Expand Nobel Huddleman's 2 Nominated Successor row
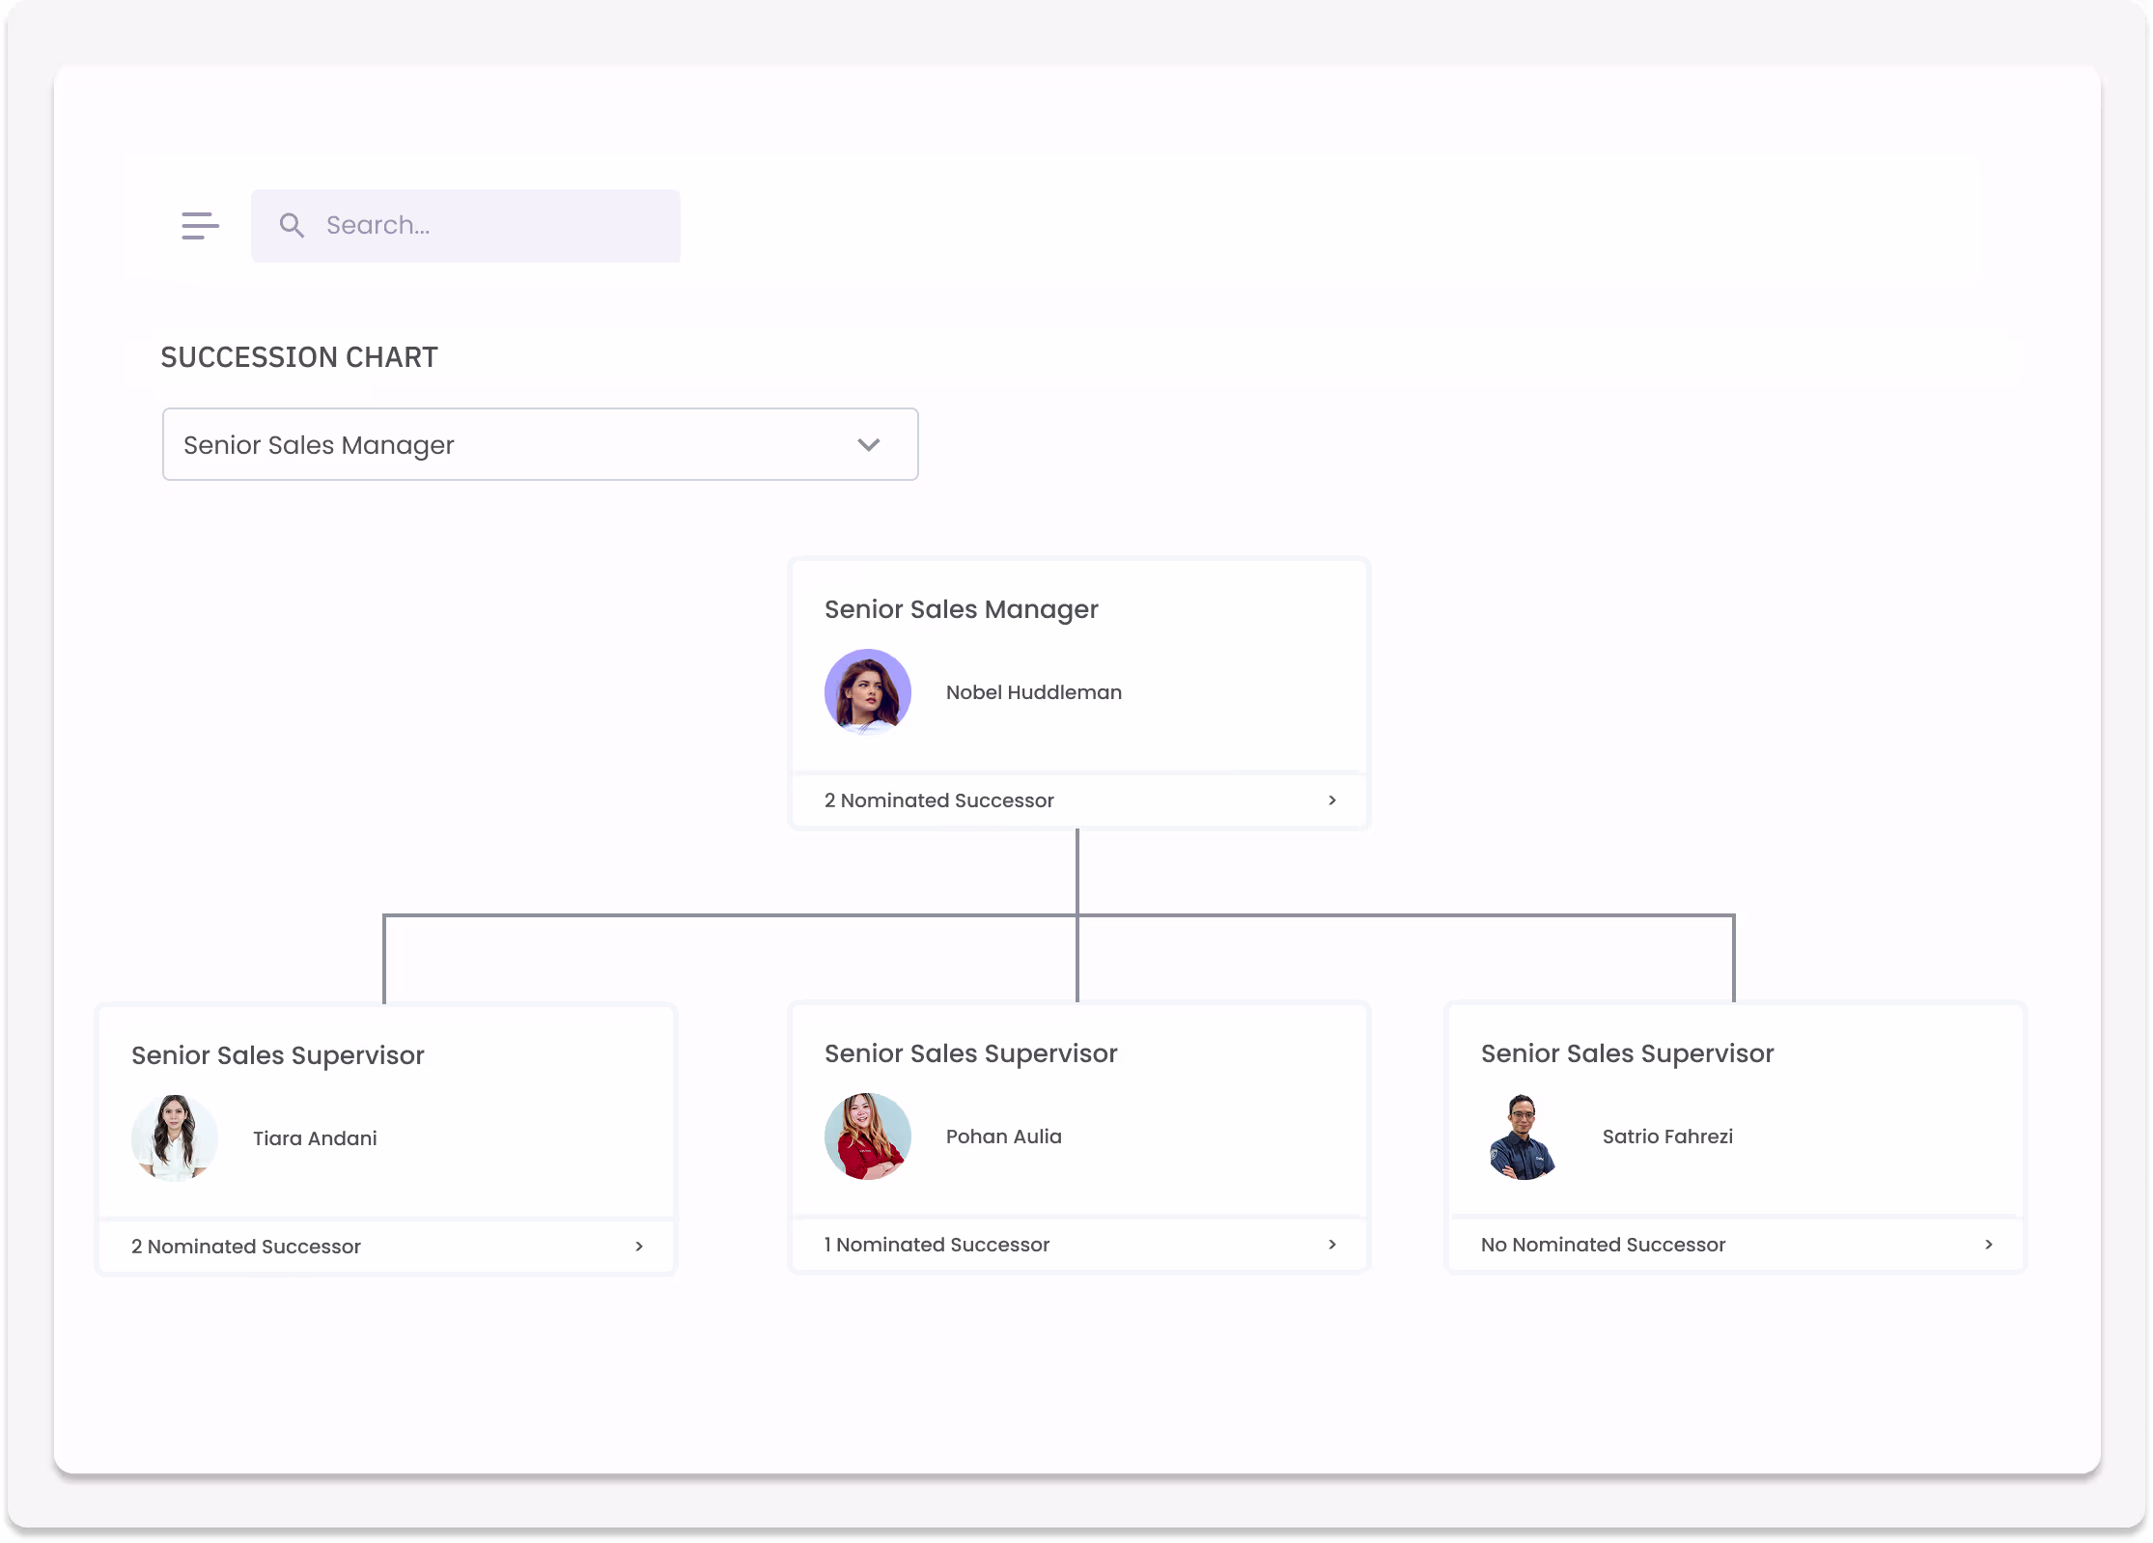The width and height of the screenshot is (2153, 1543). point(1078,800)
